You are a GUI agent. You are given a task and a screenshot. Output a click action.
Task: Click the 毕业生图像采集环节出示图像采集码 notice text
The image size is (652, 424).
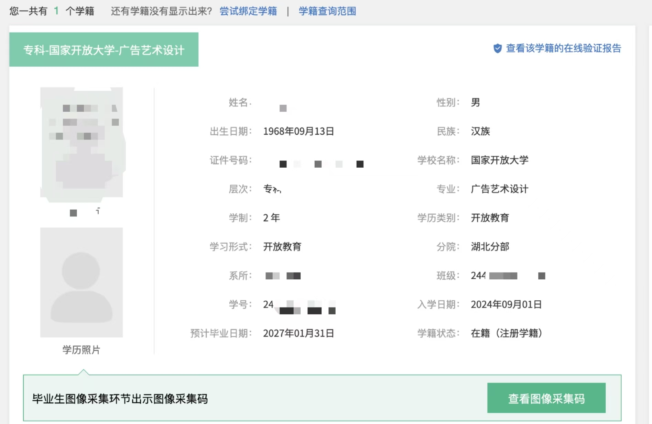(x=120, y=399)
